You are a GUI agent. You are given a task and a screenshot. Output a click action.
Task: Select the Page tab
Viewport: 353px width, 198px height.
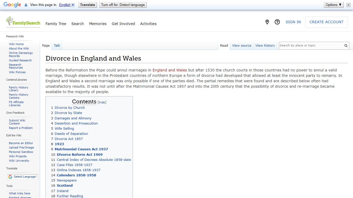(46, 46)
